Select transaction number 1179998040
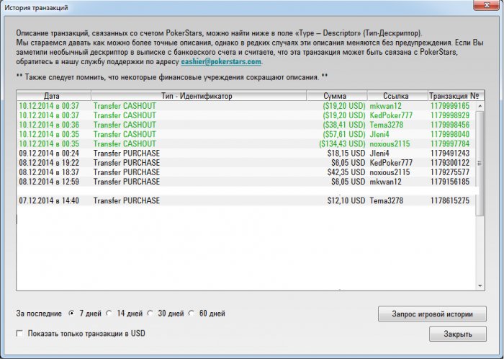Viewport: 504px width, 359px height. (450, 134)
